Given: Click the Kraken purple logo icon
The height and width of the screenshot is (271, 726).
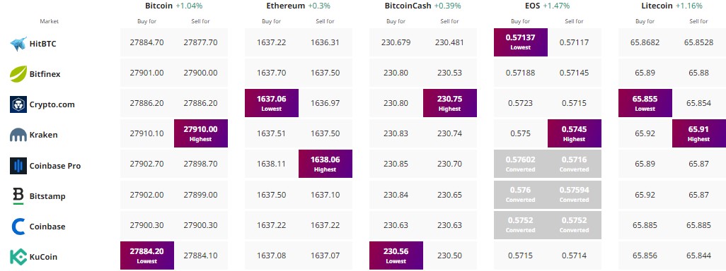Looking at the screenshot, I should pos(18,135).
